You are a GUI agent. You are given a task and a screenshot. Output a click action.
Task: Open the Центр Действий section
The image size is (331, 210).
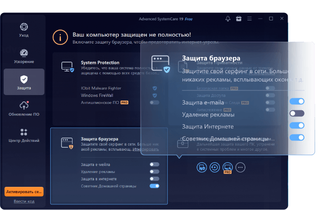pos(24,135)
